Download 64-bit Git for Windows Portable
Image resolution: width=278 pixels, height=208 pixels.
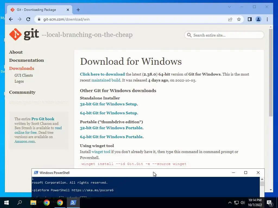click(111, 137)
